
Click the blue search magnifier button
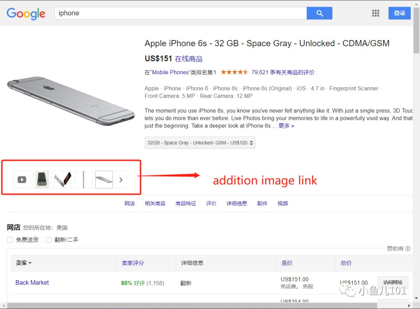[x=319, y=13]
